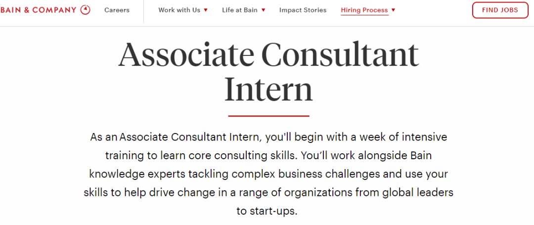This screenshot has height=225, width=534.
Task: Click the "Associate Consultant" heading line
Action: coord(268,54)
